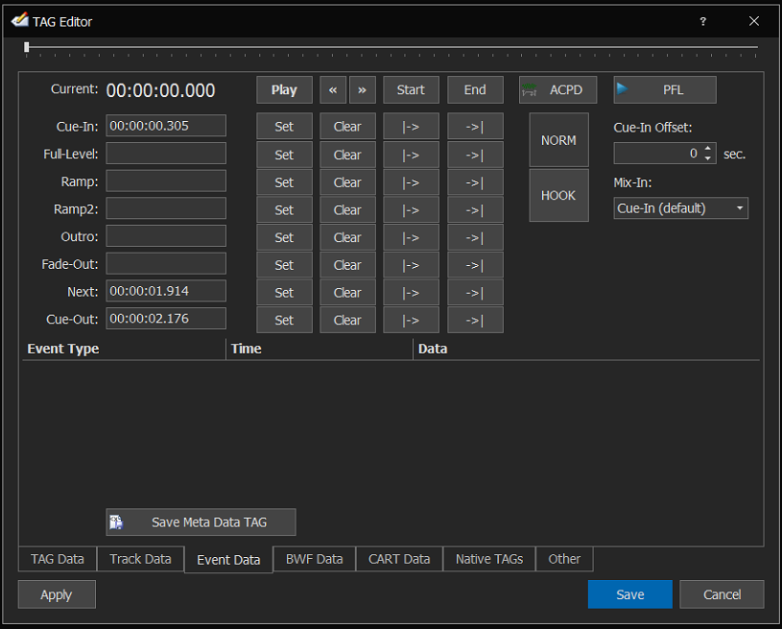Set the Cue-In position
This screenshot has height=629, width=782.
coord(284,127)
